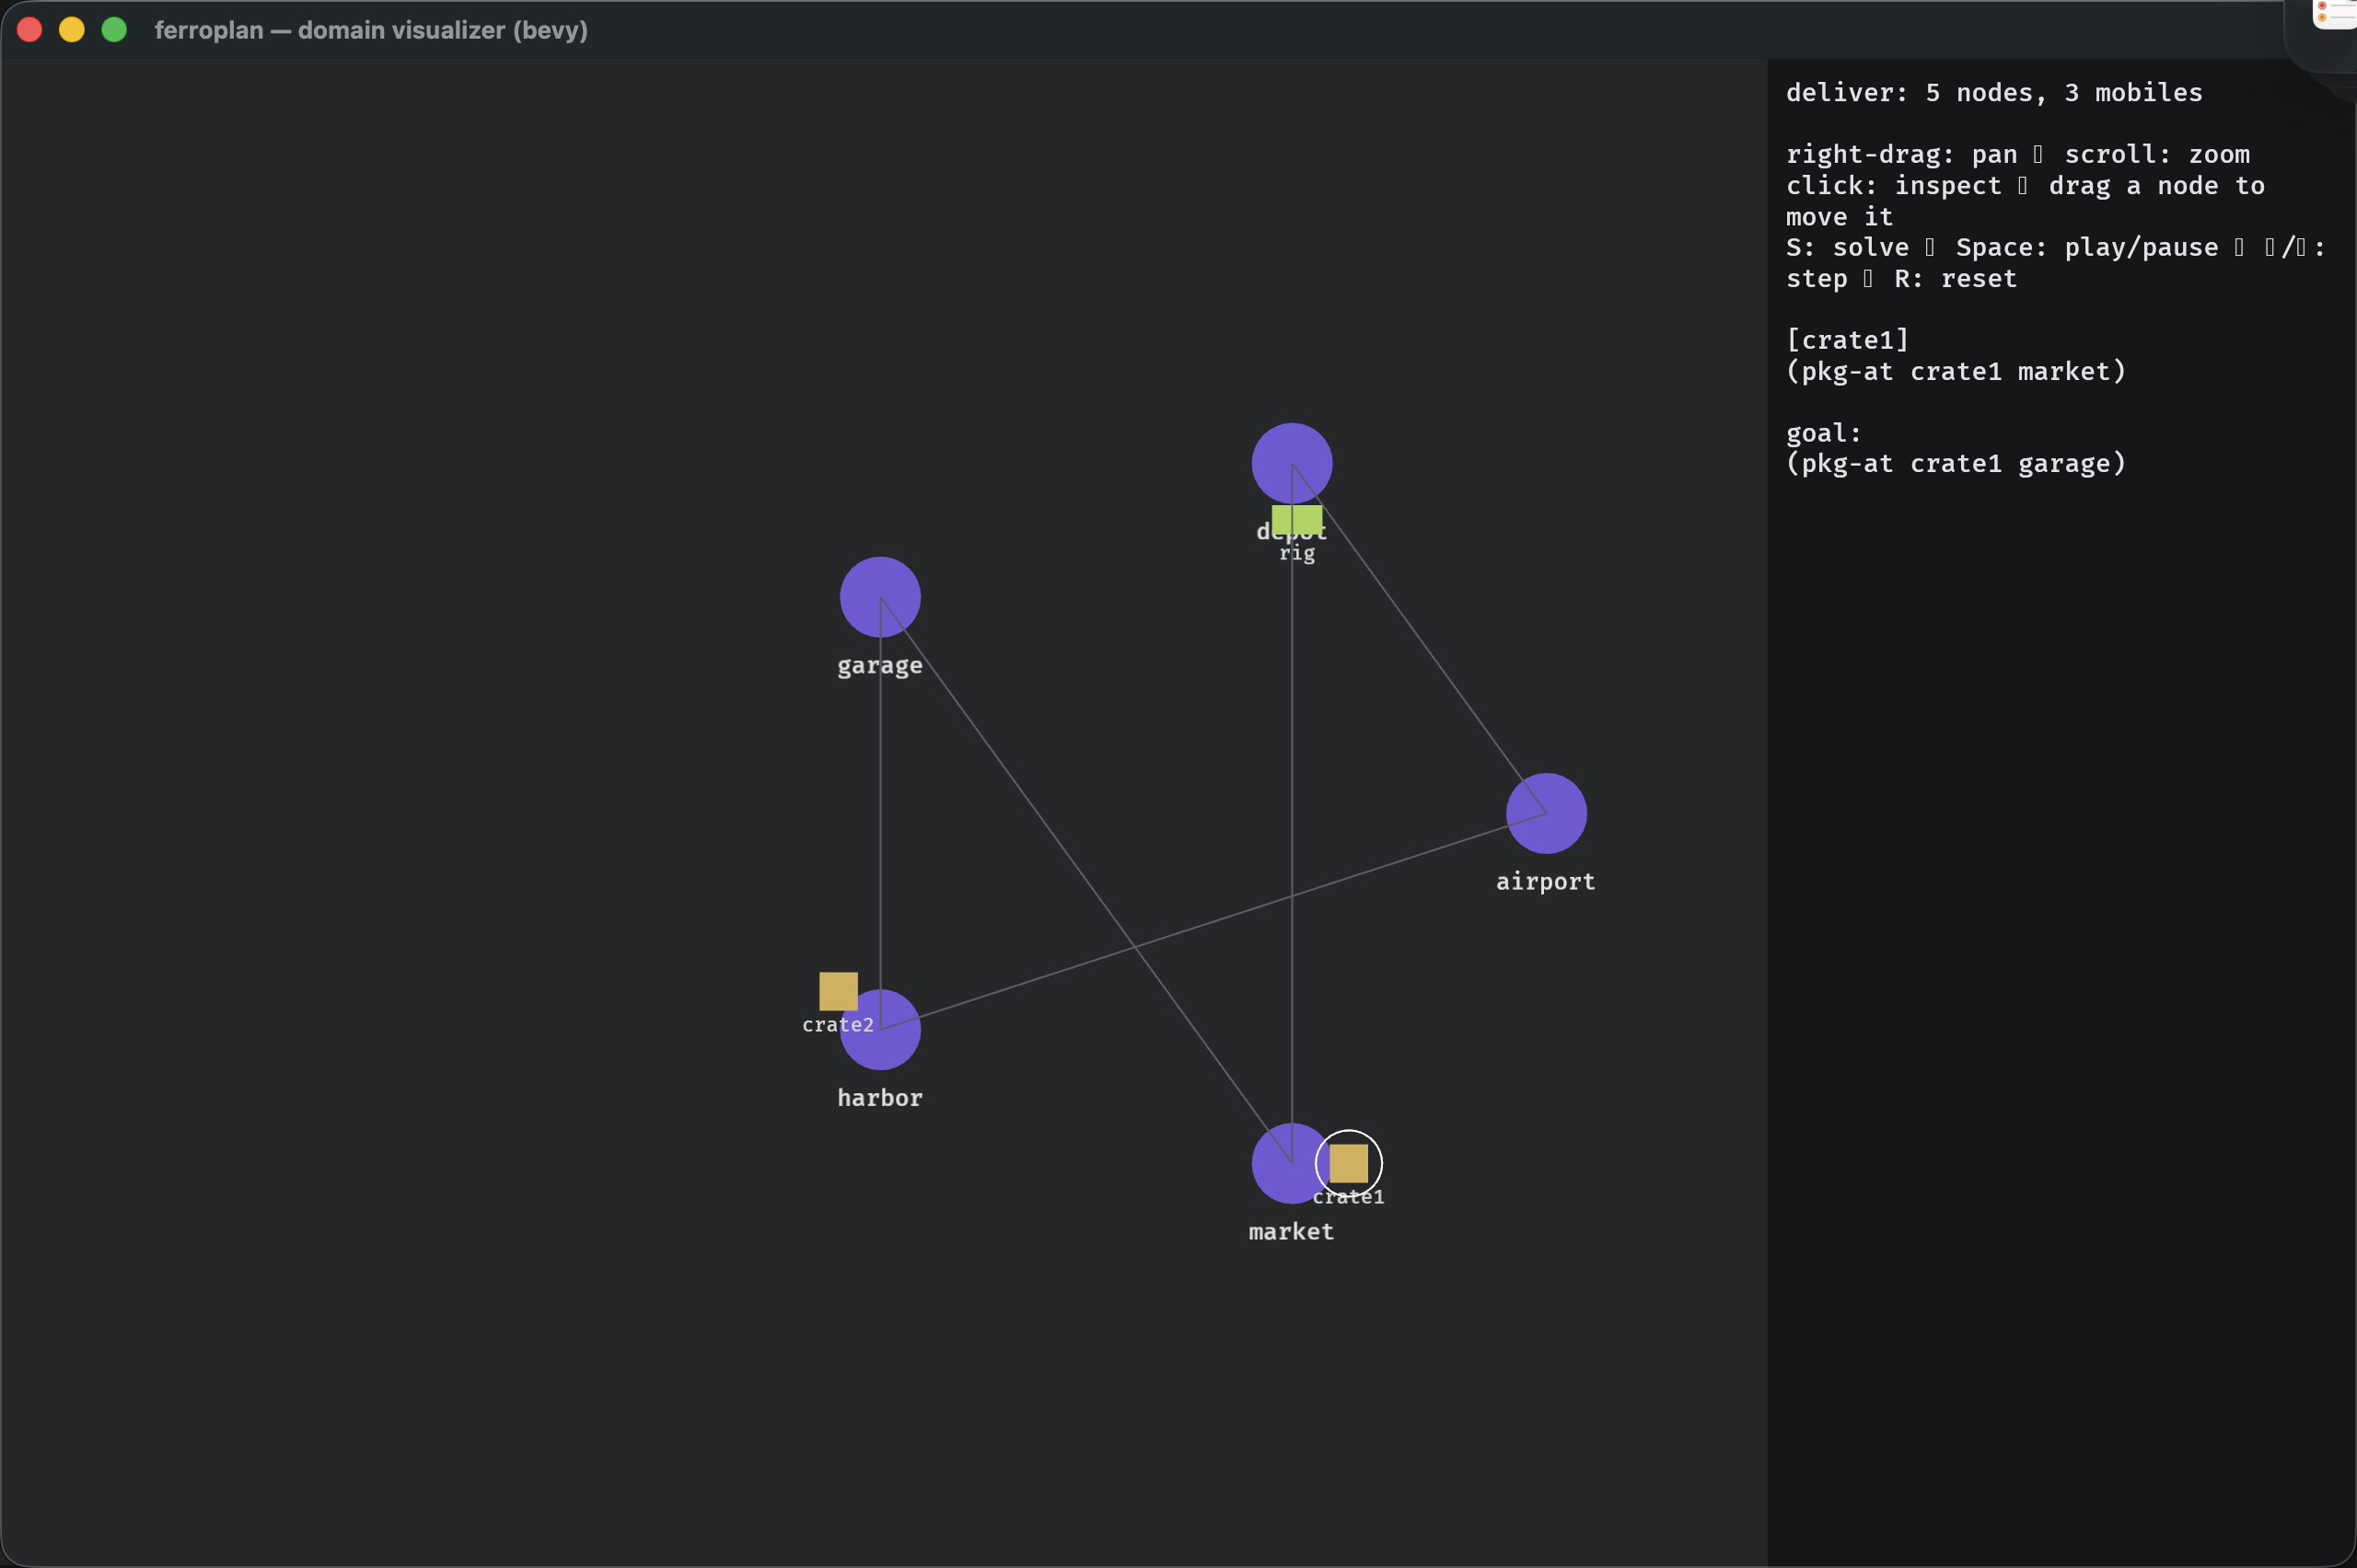2357x1568 pixels.
Task: Maximize the window with green button
Action: (x=114, y=30)
